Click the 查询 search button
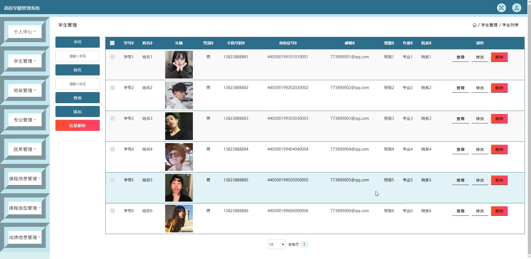Image resolution: width=531 pixels, height=259 pixels. pyautogui.click(x=78, y=98)
